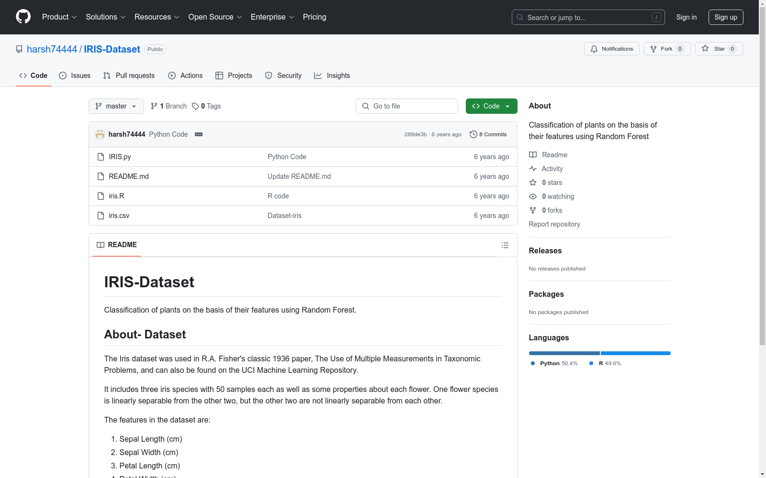Click the eye icon beside 0 watching
This screenshot has width=766, height=478.
[533, 196]
